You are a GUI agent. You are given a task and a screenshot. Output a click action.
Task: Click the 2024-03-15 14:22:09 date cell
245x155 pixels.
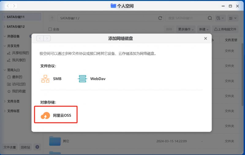171,141
